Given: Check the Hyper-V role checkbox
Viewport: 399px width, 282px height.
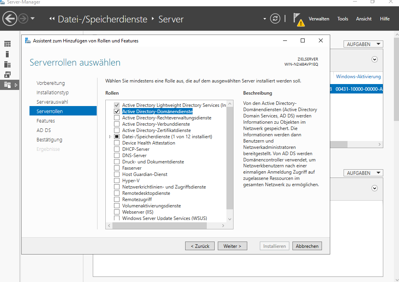Looking at the screenshot, I should point(116,181).
